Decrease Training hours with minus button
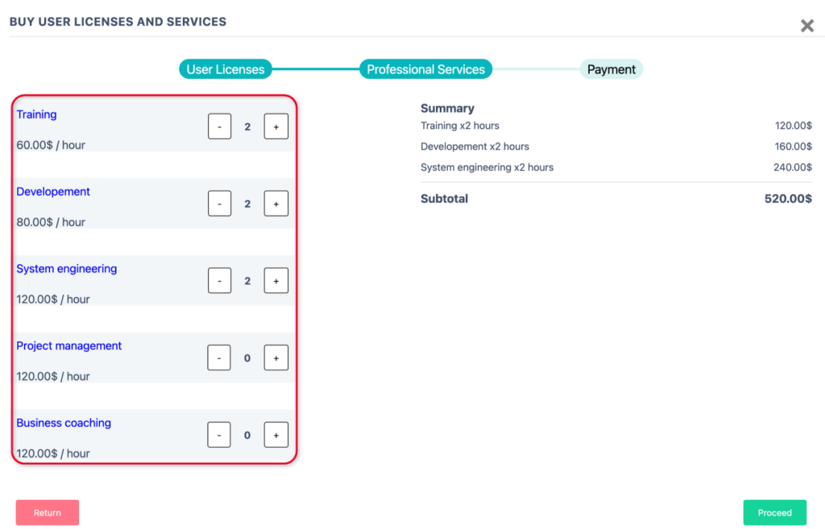The height and width of the screenshot is (529, 825). (x=219, y=126)
